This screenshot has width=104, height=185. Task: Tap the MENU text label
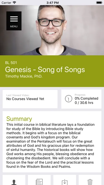14,27
